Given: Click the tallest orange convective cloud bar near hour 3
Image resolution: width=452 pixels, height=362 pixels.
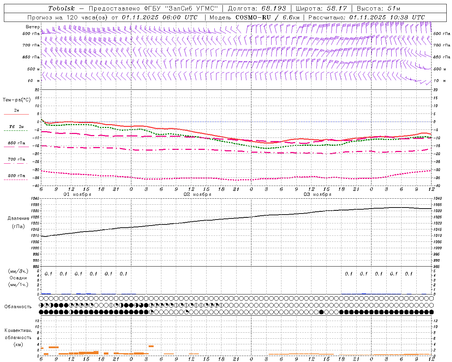Looking at the screenshot, I should 151,346.
